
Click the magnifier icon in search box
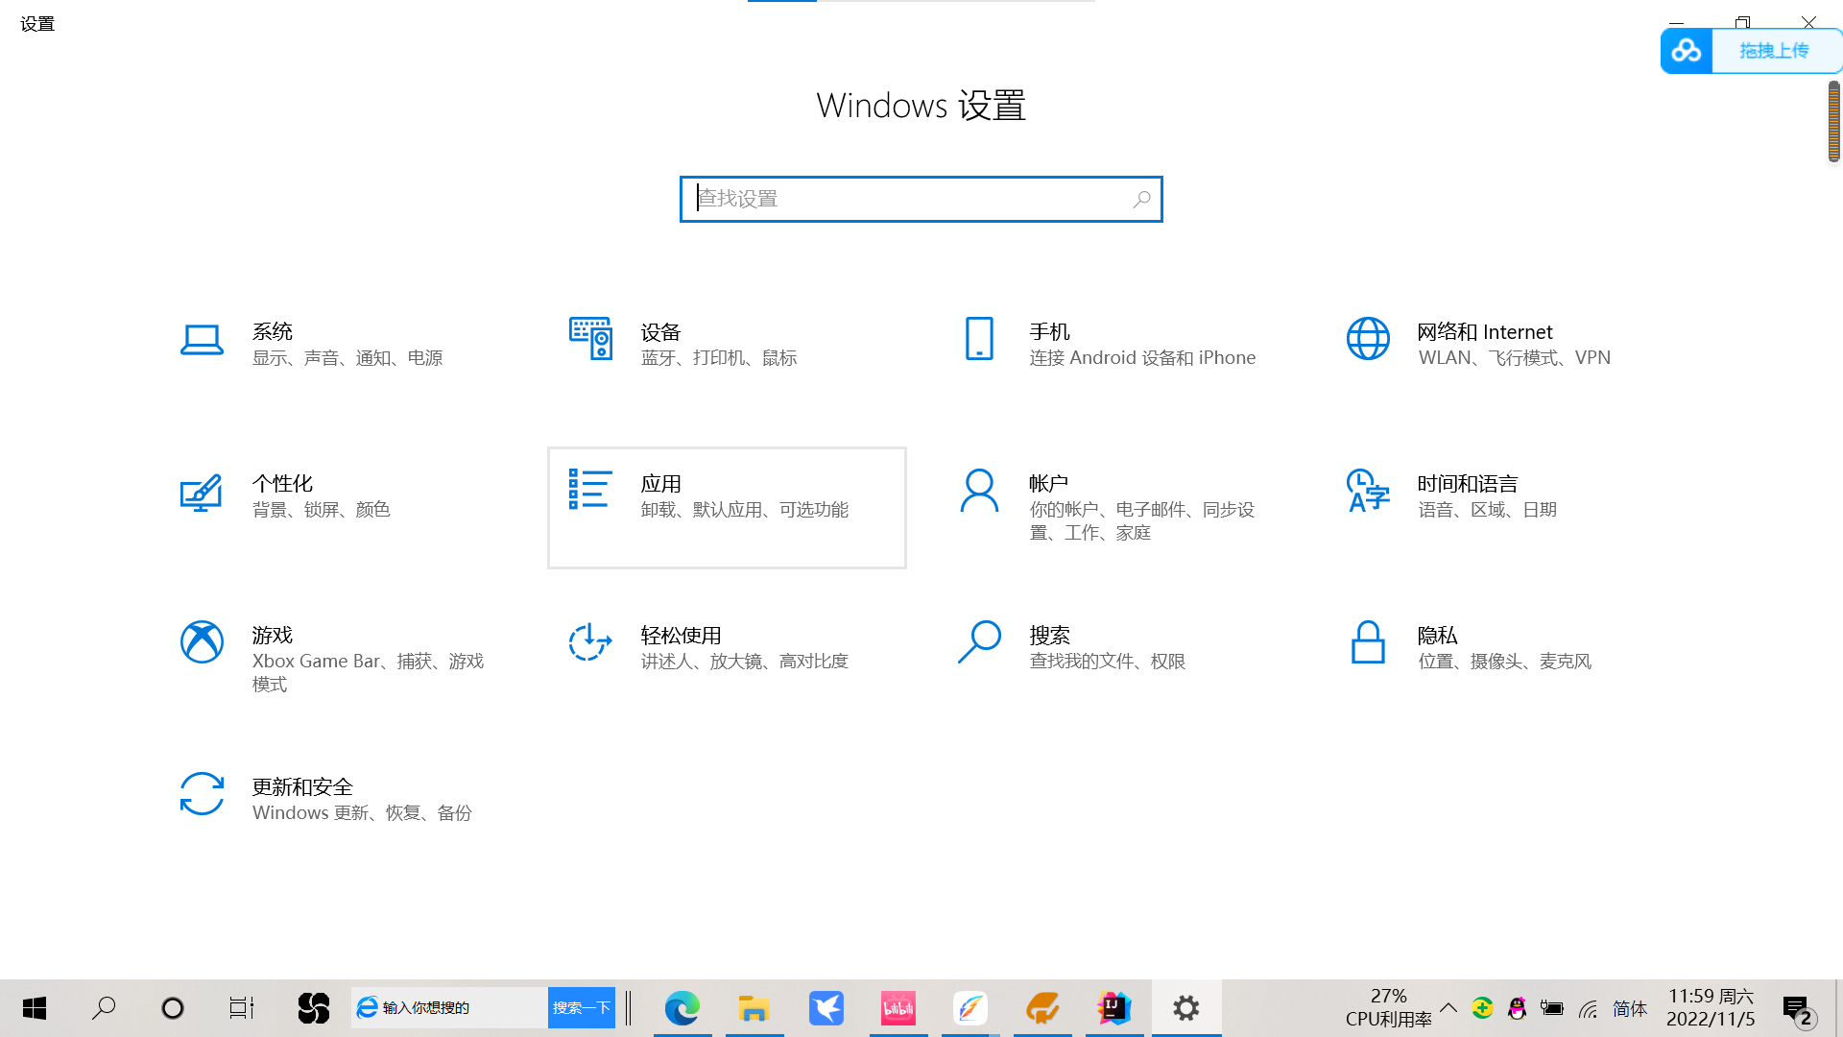point(1141,199)
